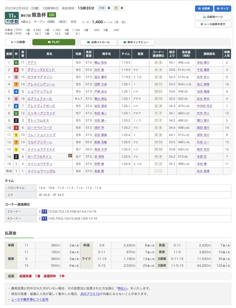The image size is (236, 308).
Task: Open horse メイショウケイメイ
Action: click(x=41, y=149)
